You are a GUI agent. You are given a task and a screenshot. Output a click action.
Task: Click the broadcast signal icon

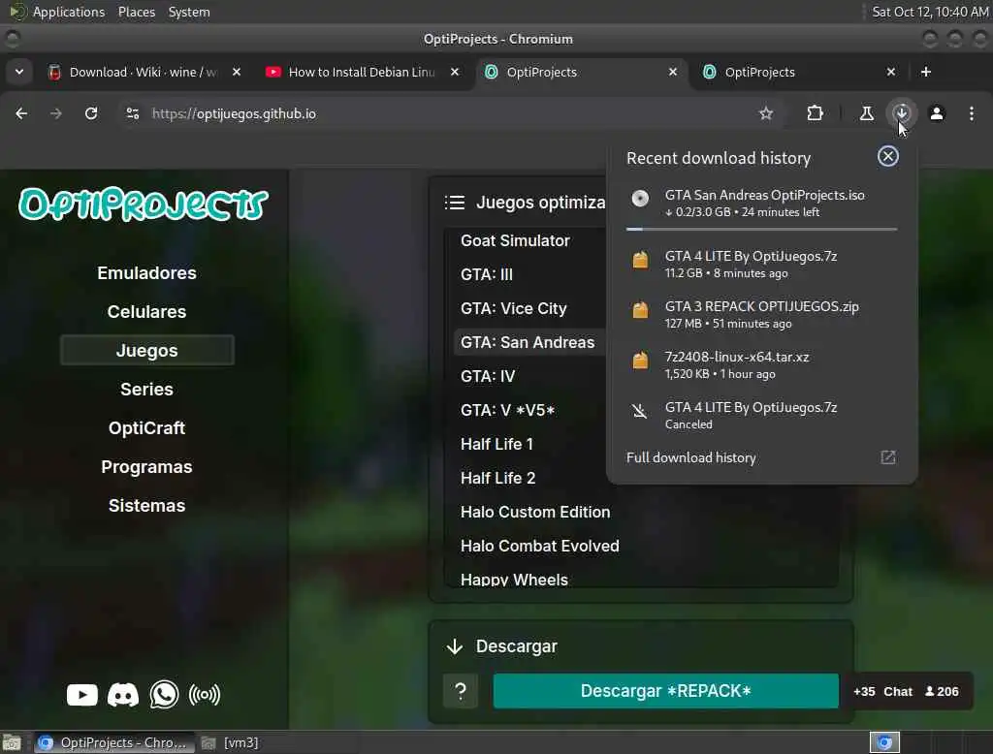click(x=205, y=695)
